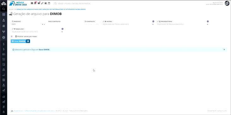
Task: Toggle Mostrar valores por meses switch
Action: [x=12, y=36]
